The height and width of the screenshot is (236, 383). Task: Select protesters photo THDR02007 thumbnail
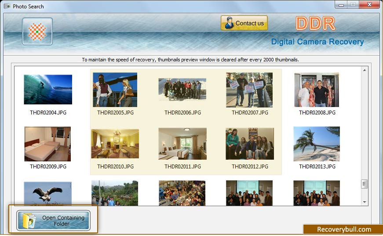(x=249, y=89)
